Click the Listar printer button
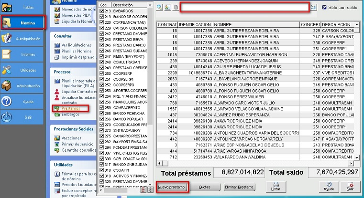 276,186
